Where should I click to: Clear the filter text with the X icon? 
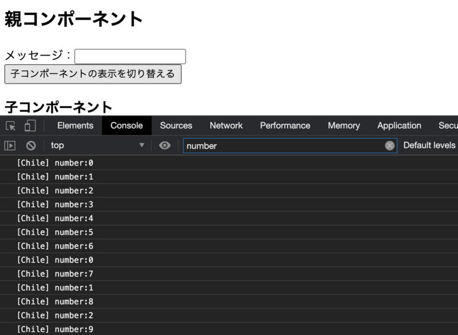pos(389,145)
